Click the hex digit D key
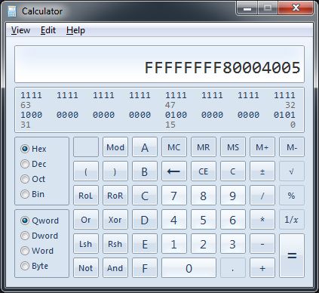The height and width of the screenshot is (293, 319). point(145,220)
